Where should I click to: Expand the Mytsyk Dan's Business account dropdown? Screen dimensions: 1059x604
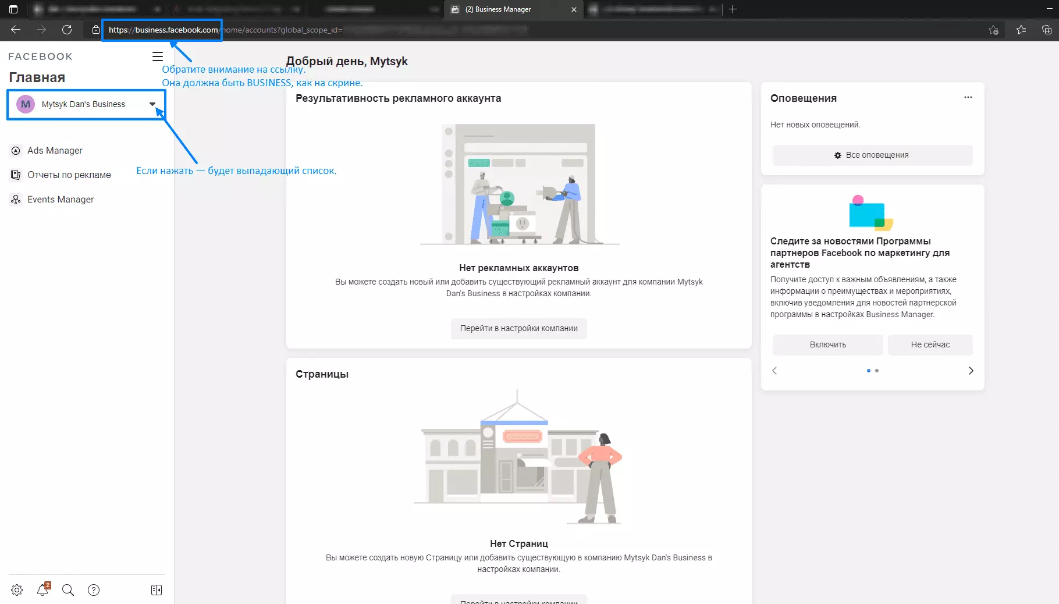(x=86, y=104)
